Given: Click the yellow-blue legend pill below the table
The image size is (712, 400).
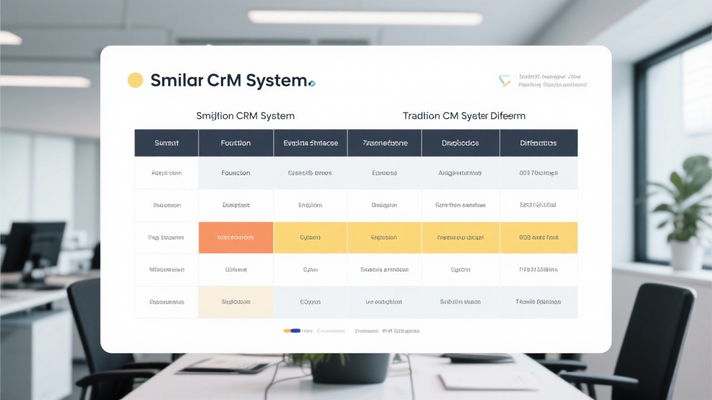Looking at the screenshot, I should tap(292, 331).
